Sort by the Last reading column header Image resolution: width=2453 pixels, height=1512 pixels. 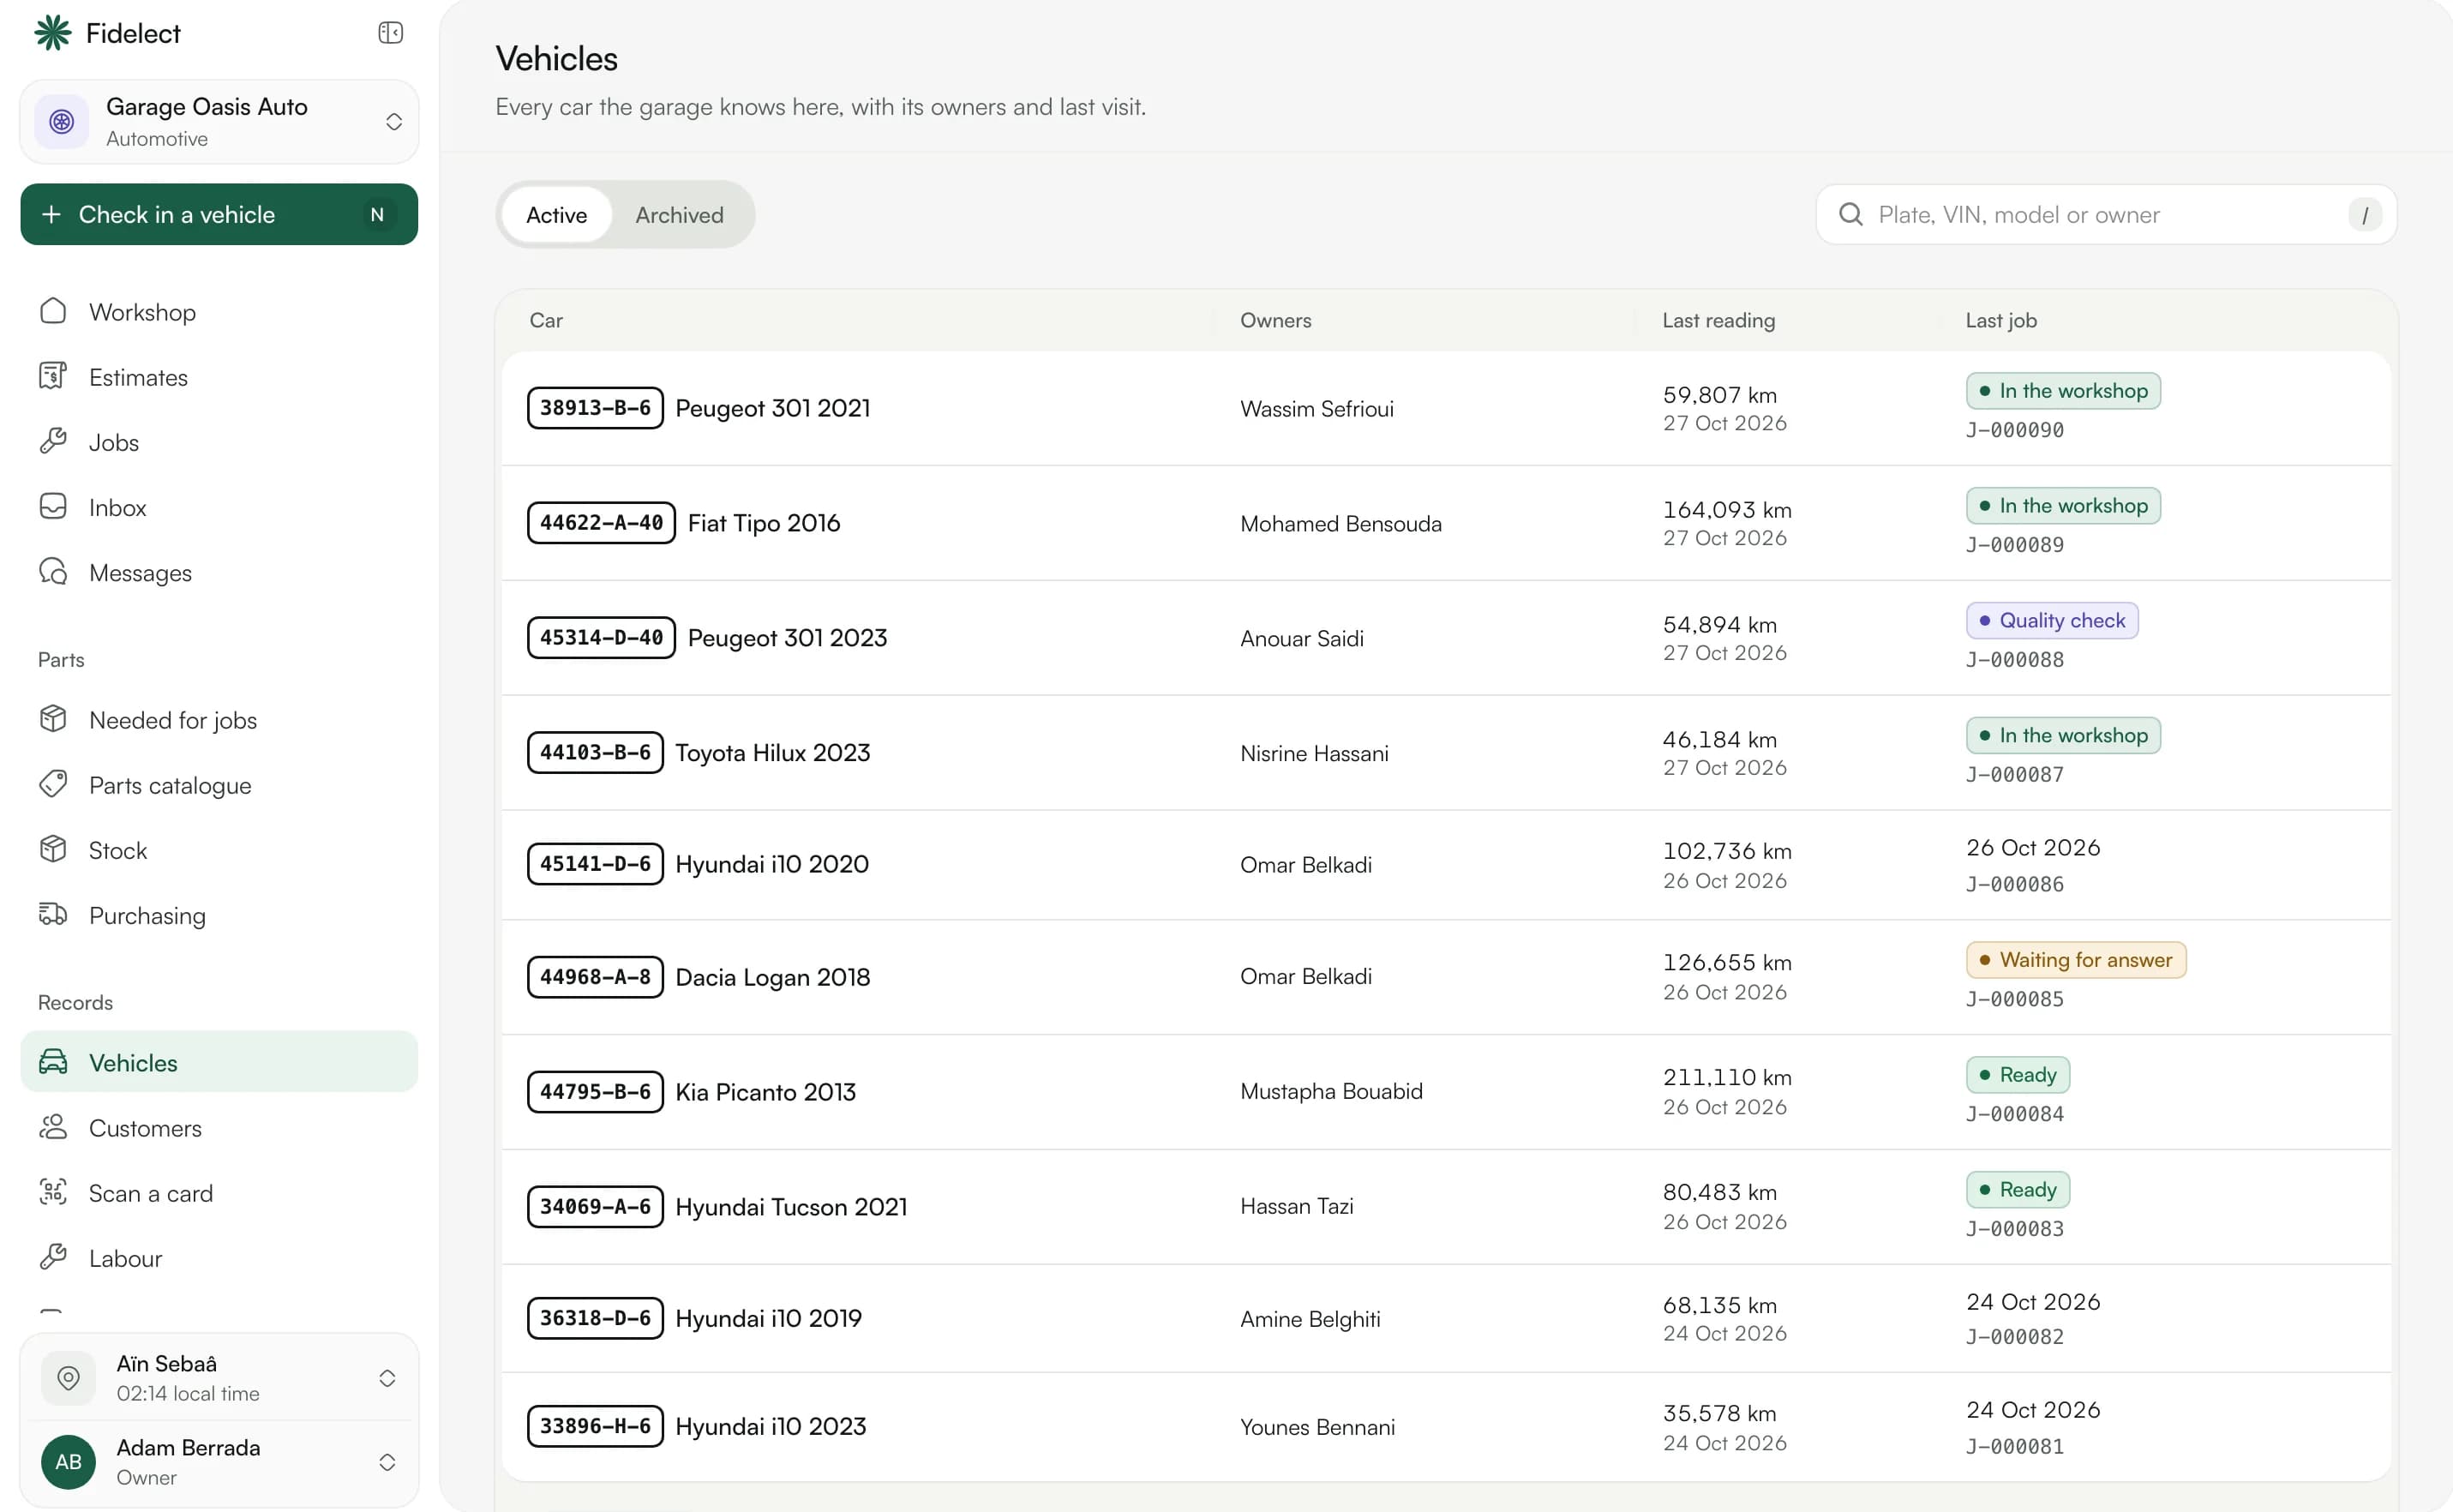[x=1718, y=320]
